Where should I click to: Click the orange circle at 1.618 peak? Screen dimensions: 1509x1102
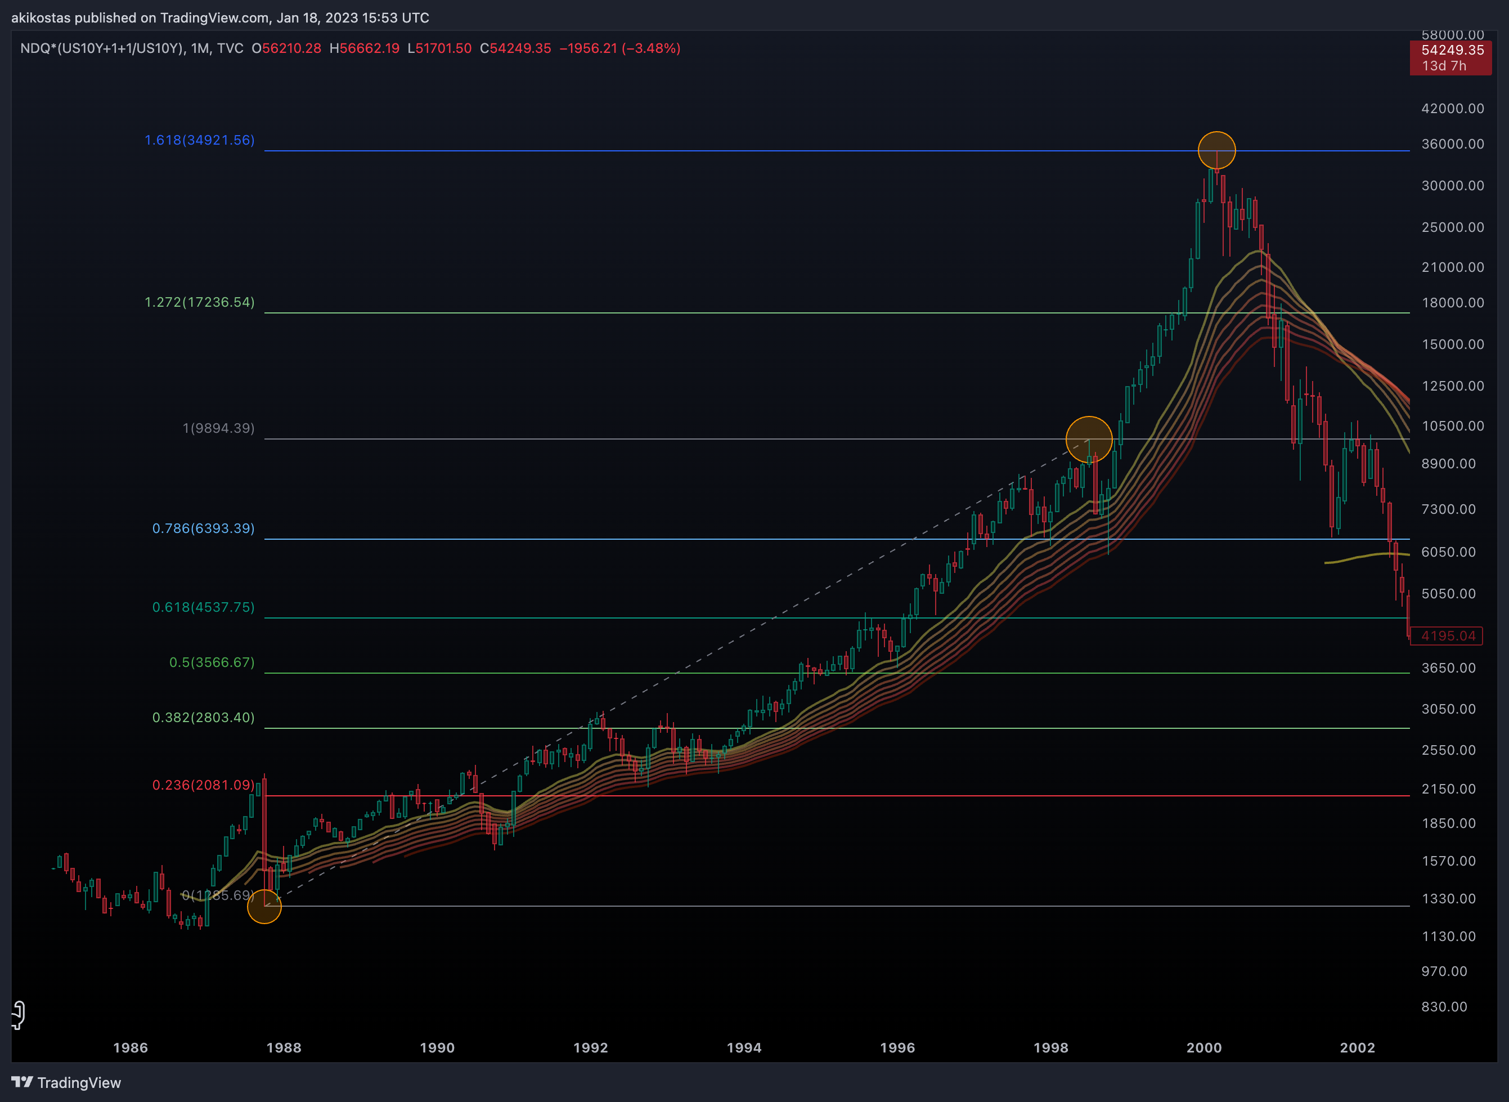pos(1216,150)
